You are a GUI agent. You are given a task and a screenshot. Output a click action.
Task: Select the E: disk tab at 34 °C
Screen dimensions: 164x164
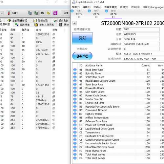point(113,14)
